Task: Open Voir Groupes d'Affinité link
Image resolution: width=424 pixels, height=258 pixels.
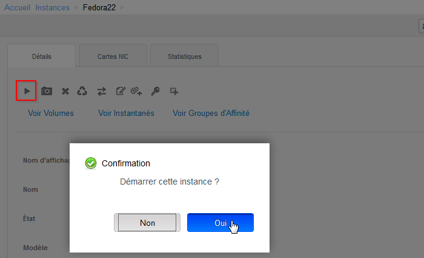Action: pos(211,113)
